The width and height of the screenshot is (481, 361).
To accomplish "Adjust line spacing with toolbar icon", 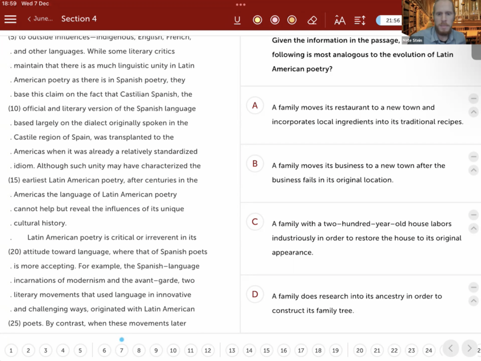I will coord(360,20).
